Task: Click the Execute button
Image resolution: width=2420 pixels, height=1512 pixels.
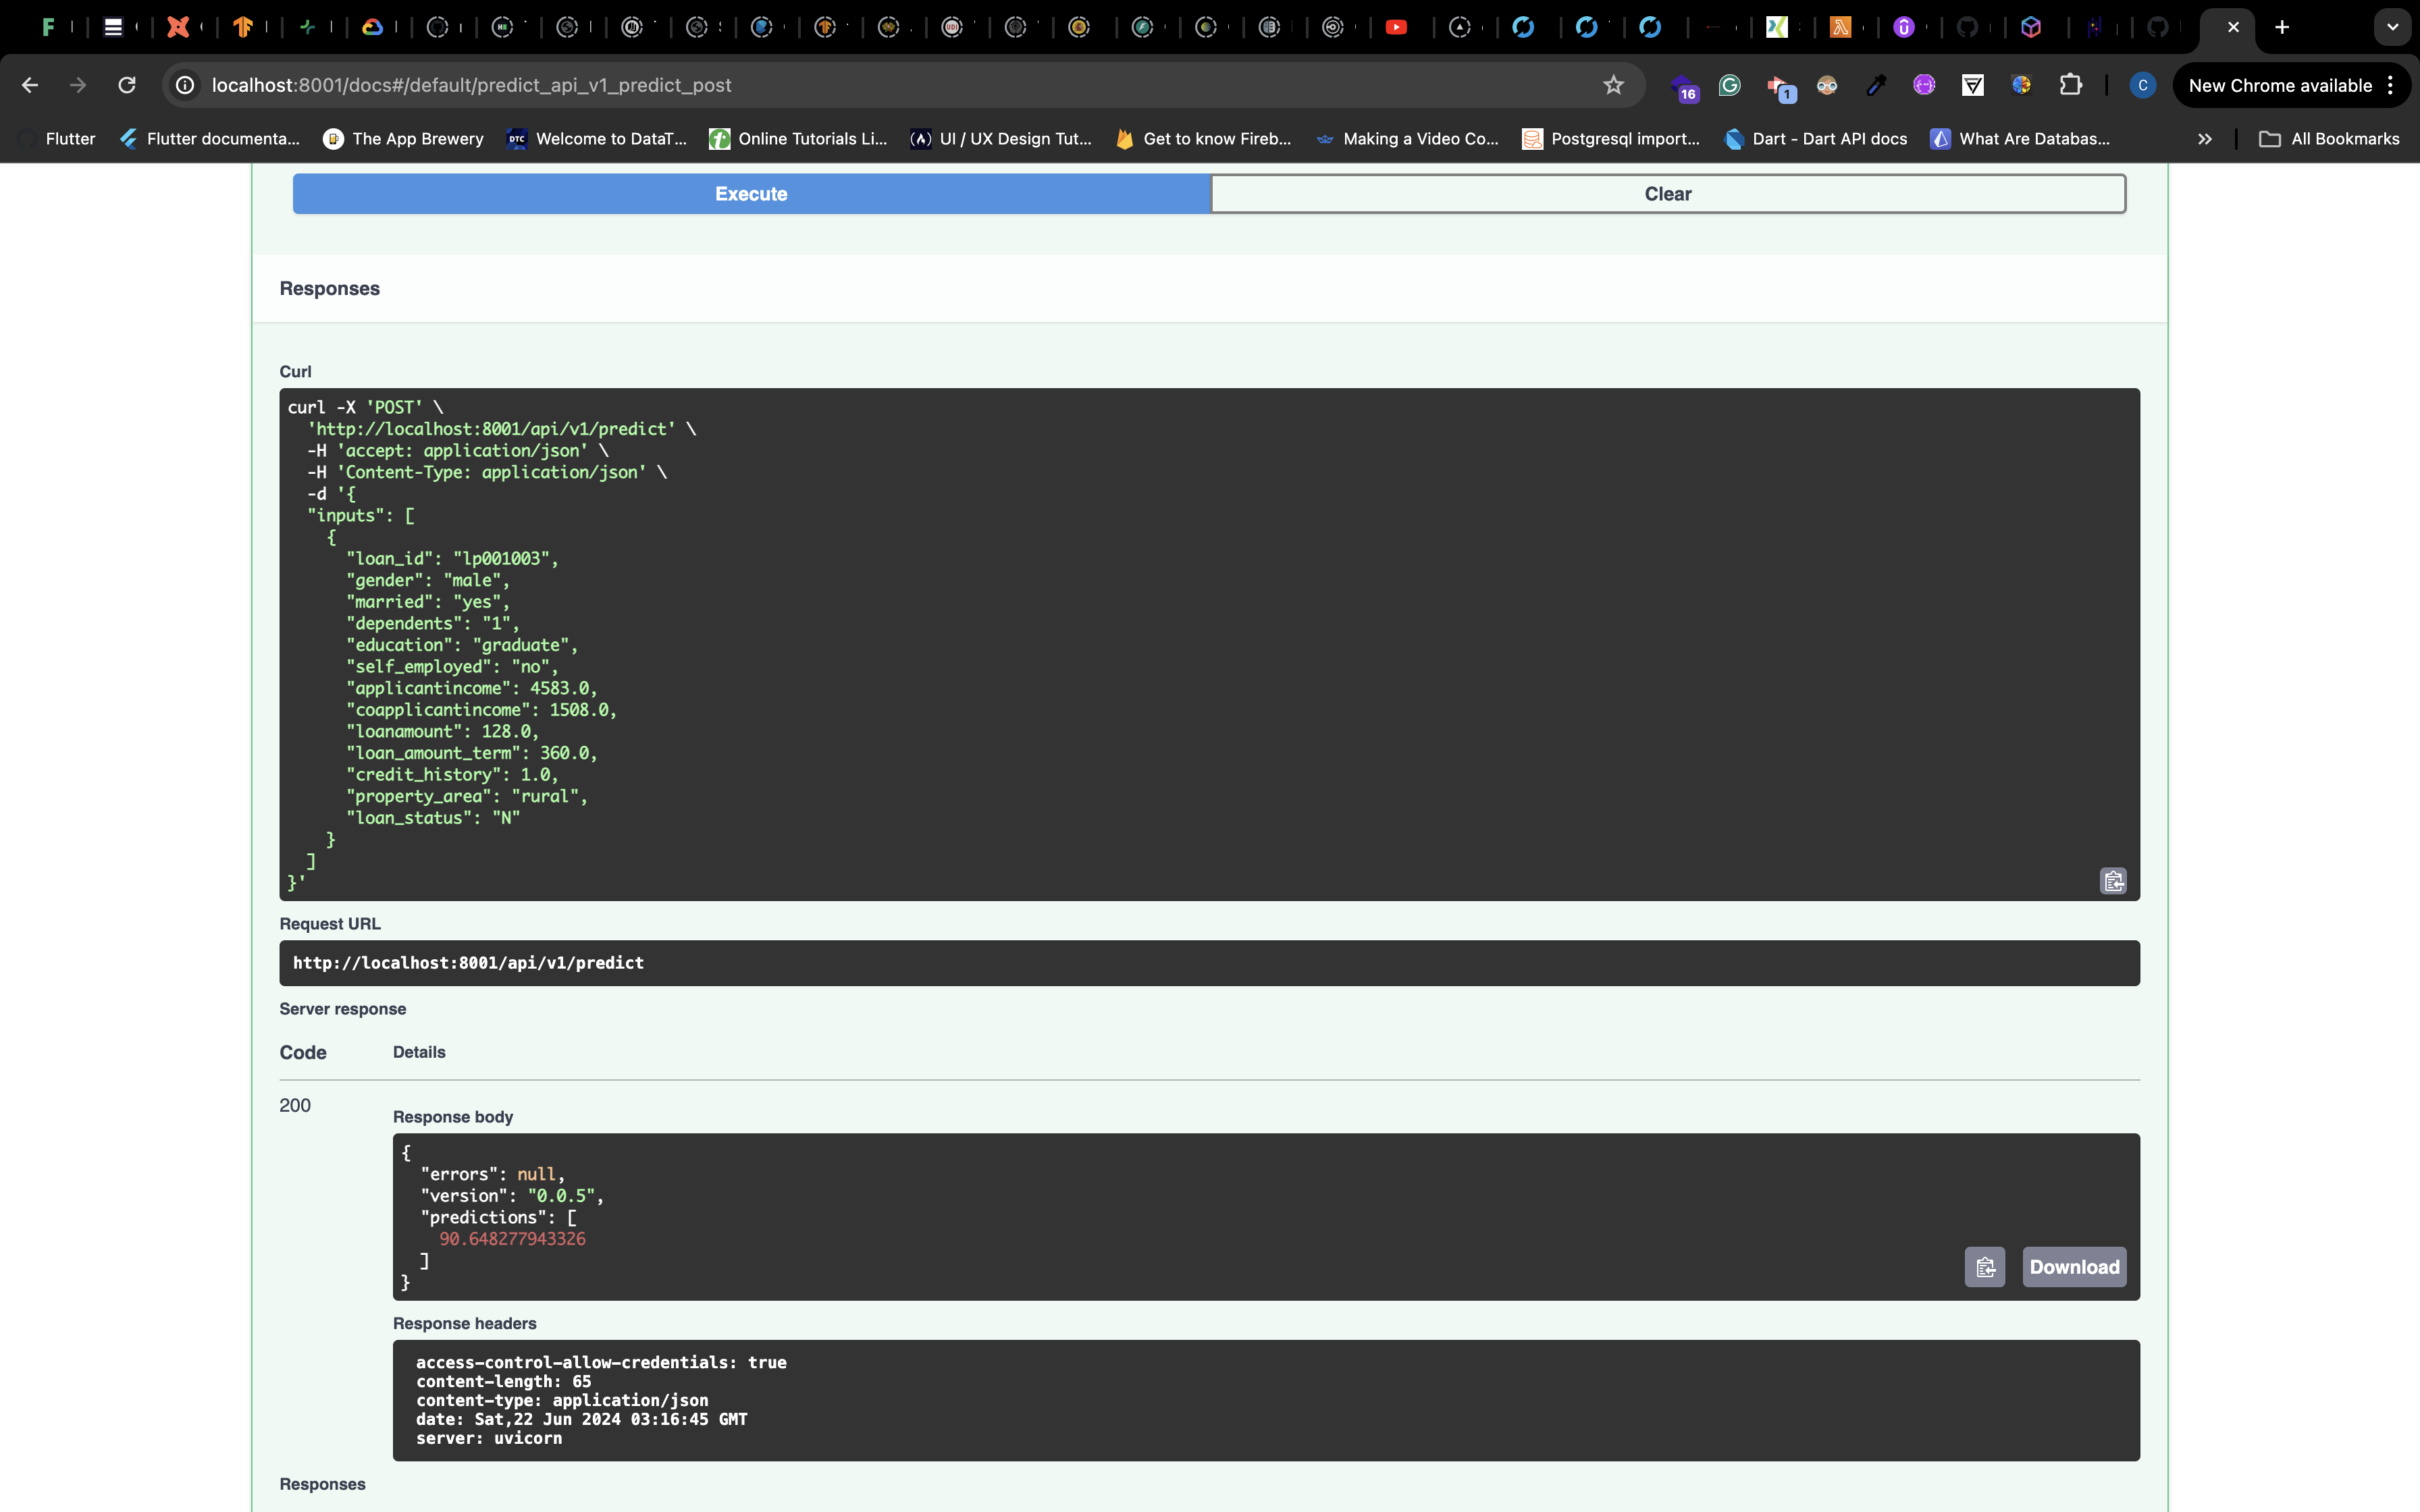Action: point(751,194)
